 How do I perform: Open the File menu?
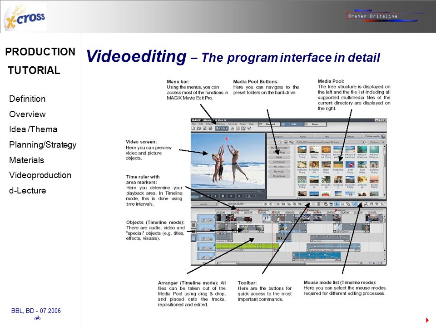194,124
